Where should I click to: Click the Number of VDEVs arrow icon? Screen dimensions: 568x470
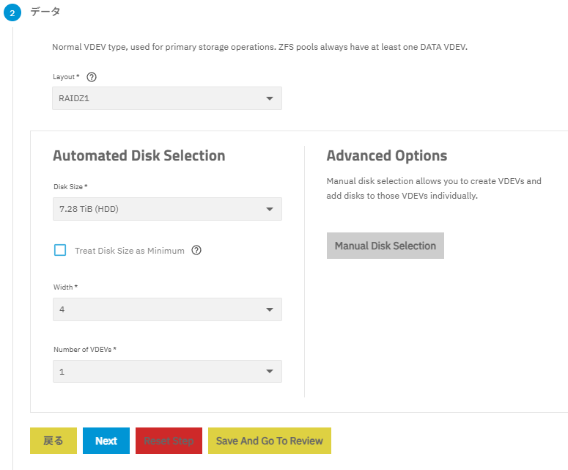(x=269, y=372)
